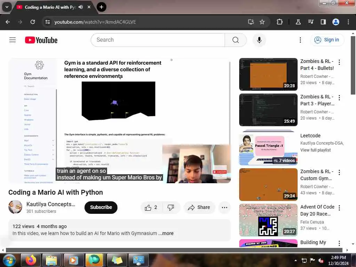Launch Firefox from the taskbar
The image size is (356, 267).
pos(31,260)
